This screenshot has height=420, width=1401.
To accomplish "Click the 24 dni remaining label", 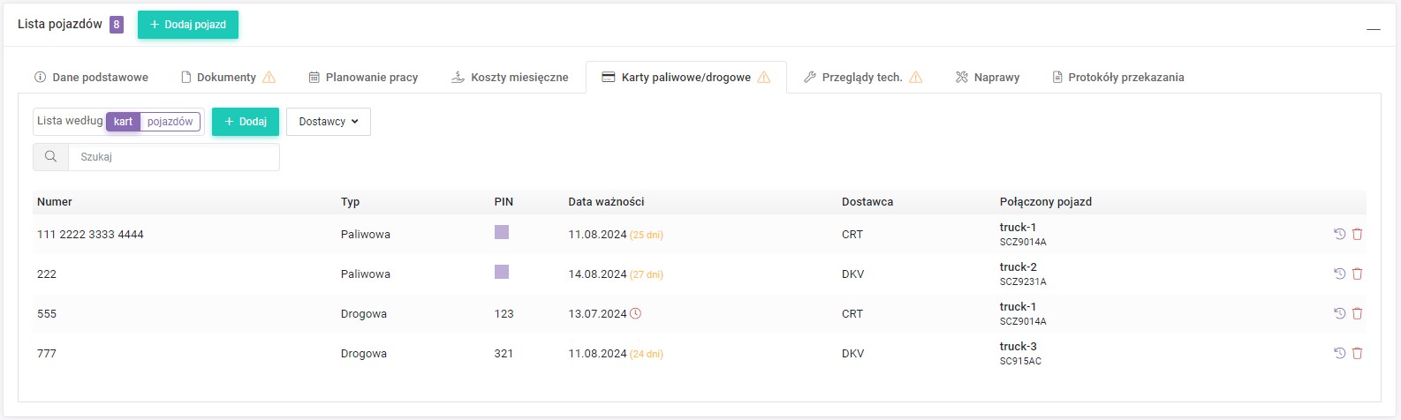I will (x=647, y=354).
